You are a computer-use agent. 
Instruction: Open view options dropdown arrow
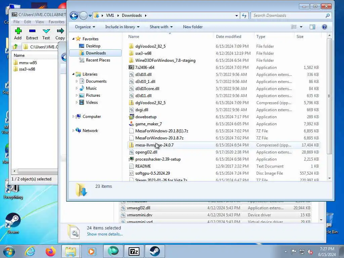point(301,27)
